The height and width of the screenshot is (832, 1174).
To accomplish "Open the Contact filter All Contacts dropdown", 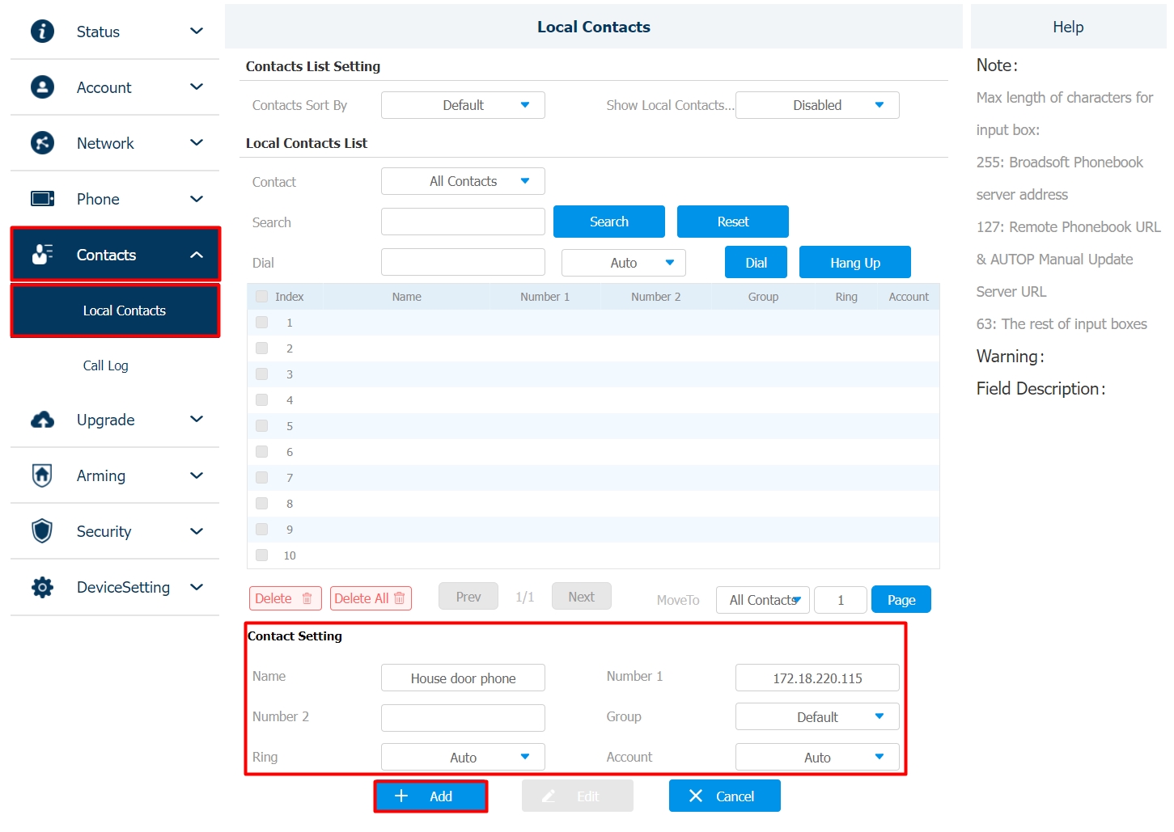I will pyautogui.click(x=463, y=181).
